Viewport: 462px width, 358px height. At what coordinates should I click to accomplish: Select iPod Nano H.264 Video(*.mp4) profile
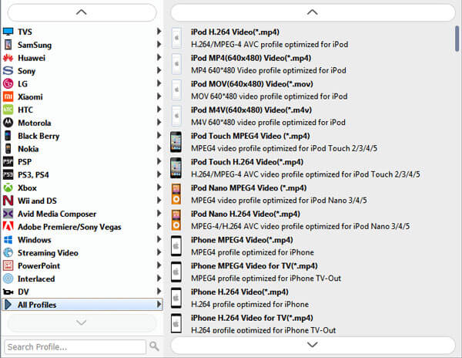click(x=312, y=220)
